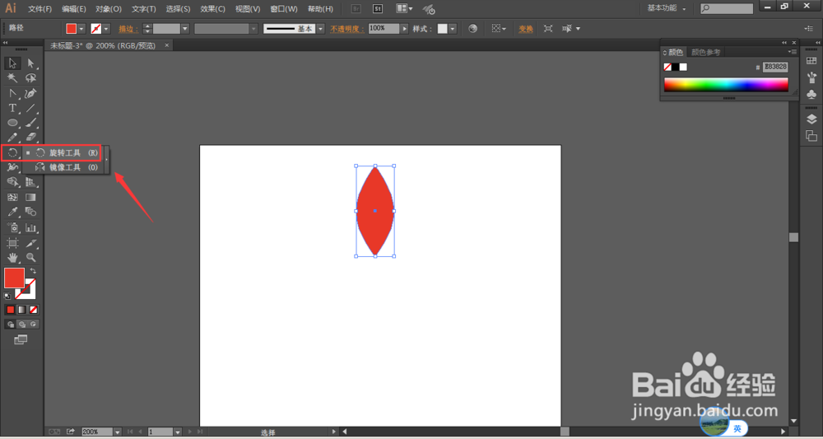Open Adobe Stock (St) button
This screenshot has width=823, height=439.
pyautogui.click(x=378, y=9)
